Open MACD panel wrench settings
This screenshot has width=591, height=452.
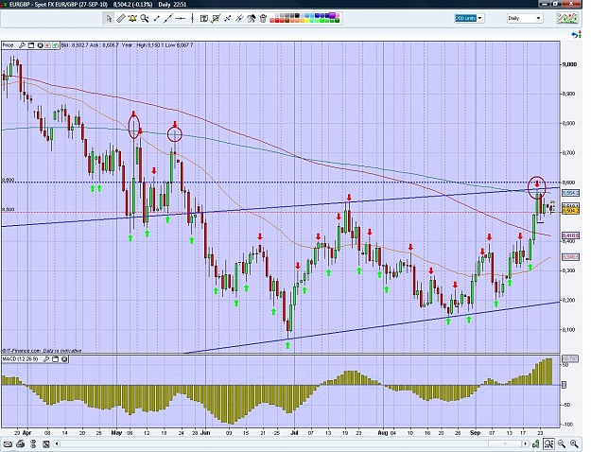[x=46, y=359]
